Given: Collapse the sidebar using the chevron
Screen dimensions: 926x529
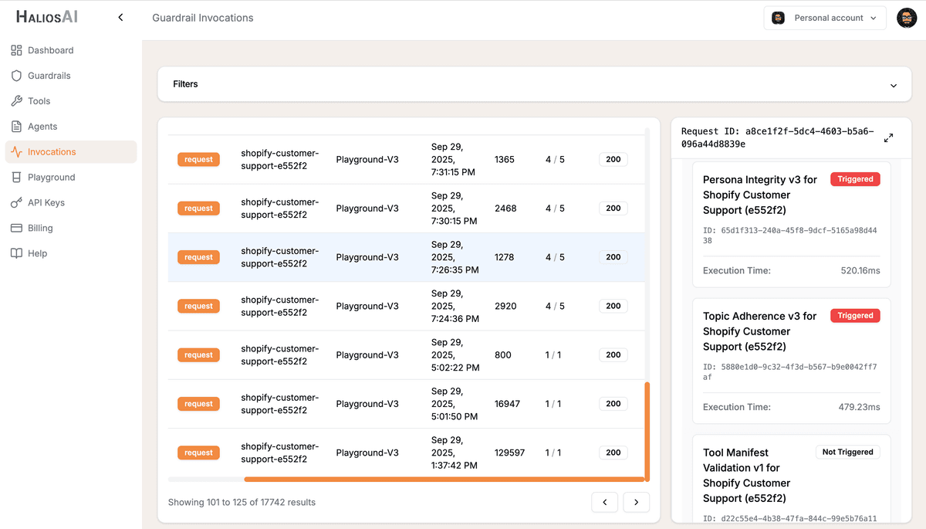Looking at the screenshot, I should [120, 16].
